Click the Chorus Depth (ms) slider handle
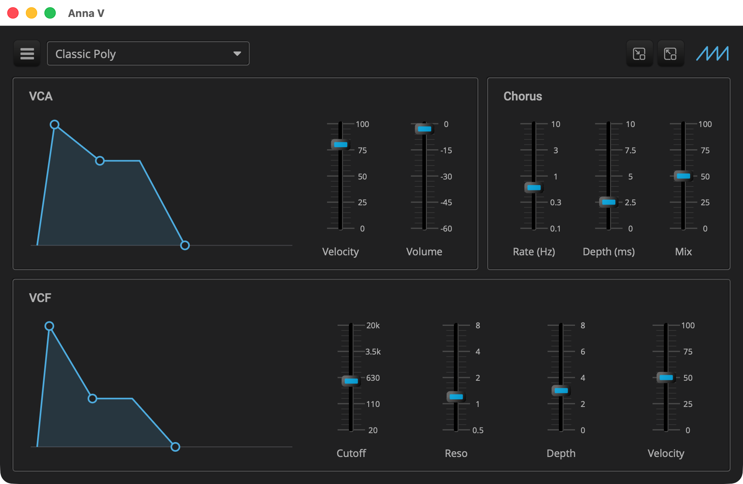 pos(609,202)
